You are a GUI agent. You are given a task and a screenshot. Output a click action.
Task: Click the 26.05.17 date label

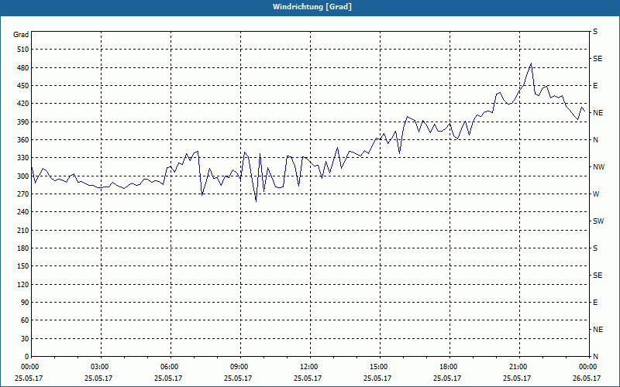click(587, 378)
